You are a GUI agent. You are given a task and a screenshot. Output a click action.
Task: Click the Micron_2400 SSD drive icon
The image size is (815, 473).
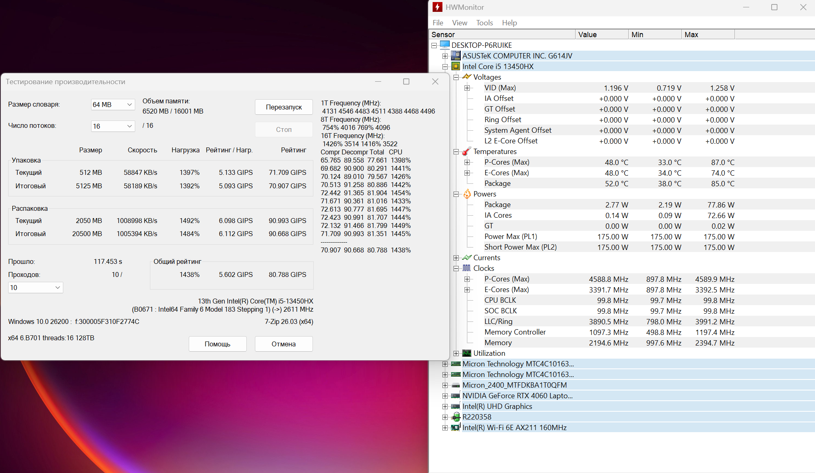(x=456, y=385)
